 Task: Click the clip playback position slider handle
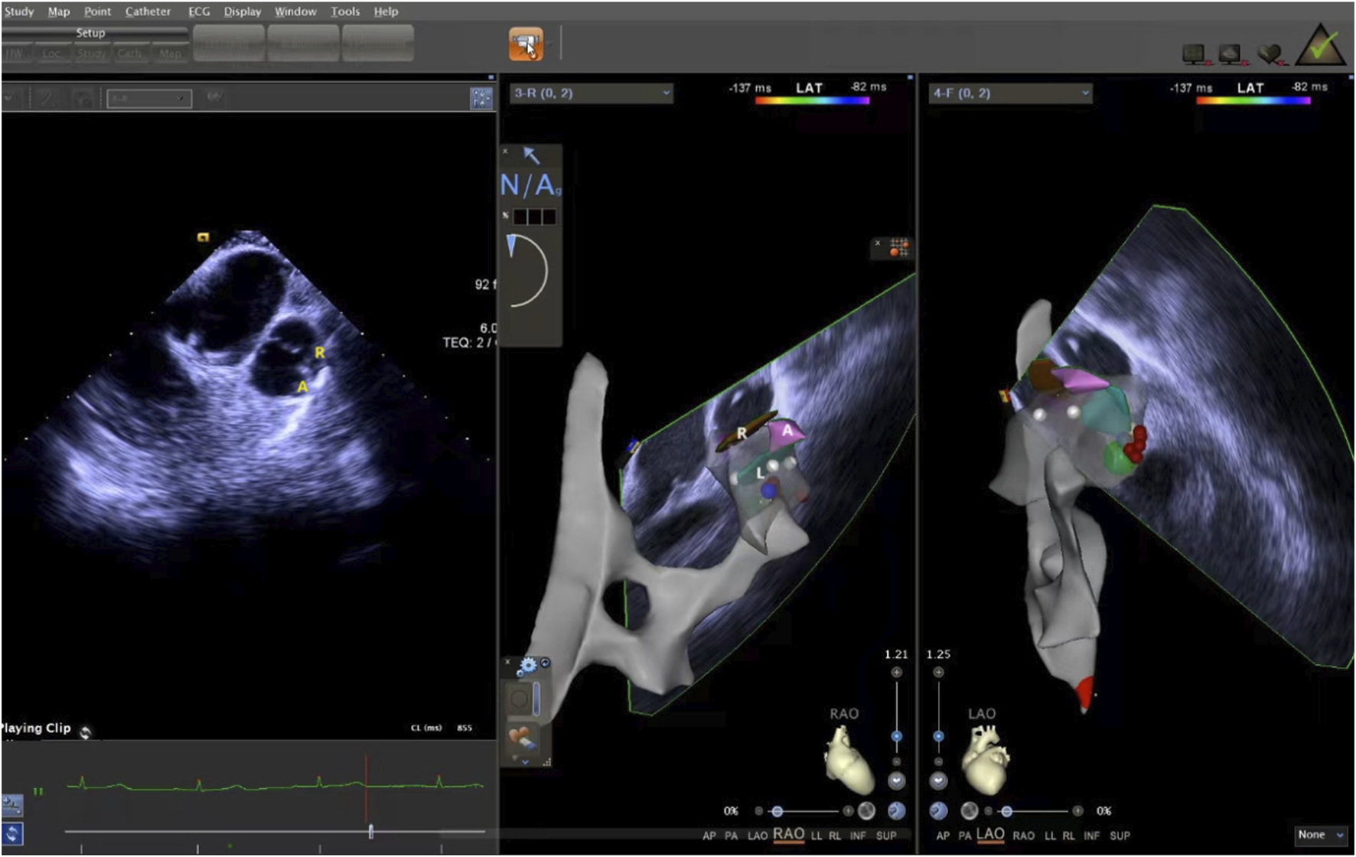[x=371, y=831]
